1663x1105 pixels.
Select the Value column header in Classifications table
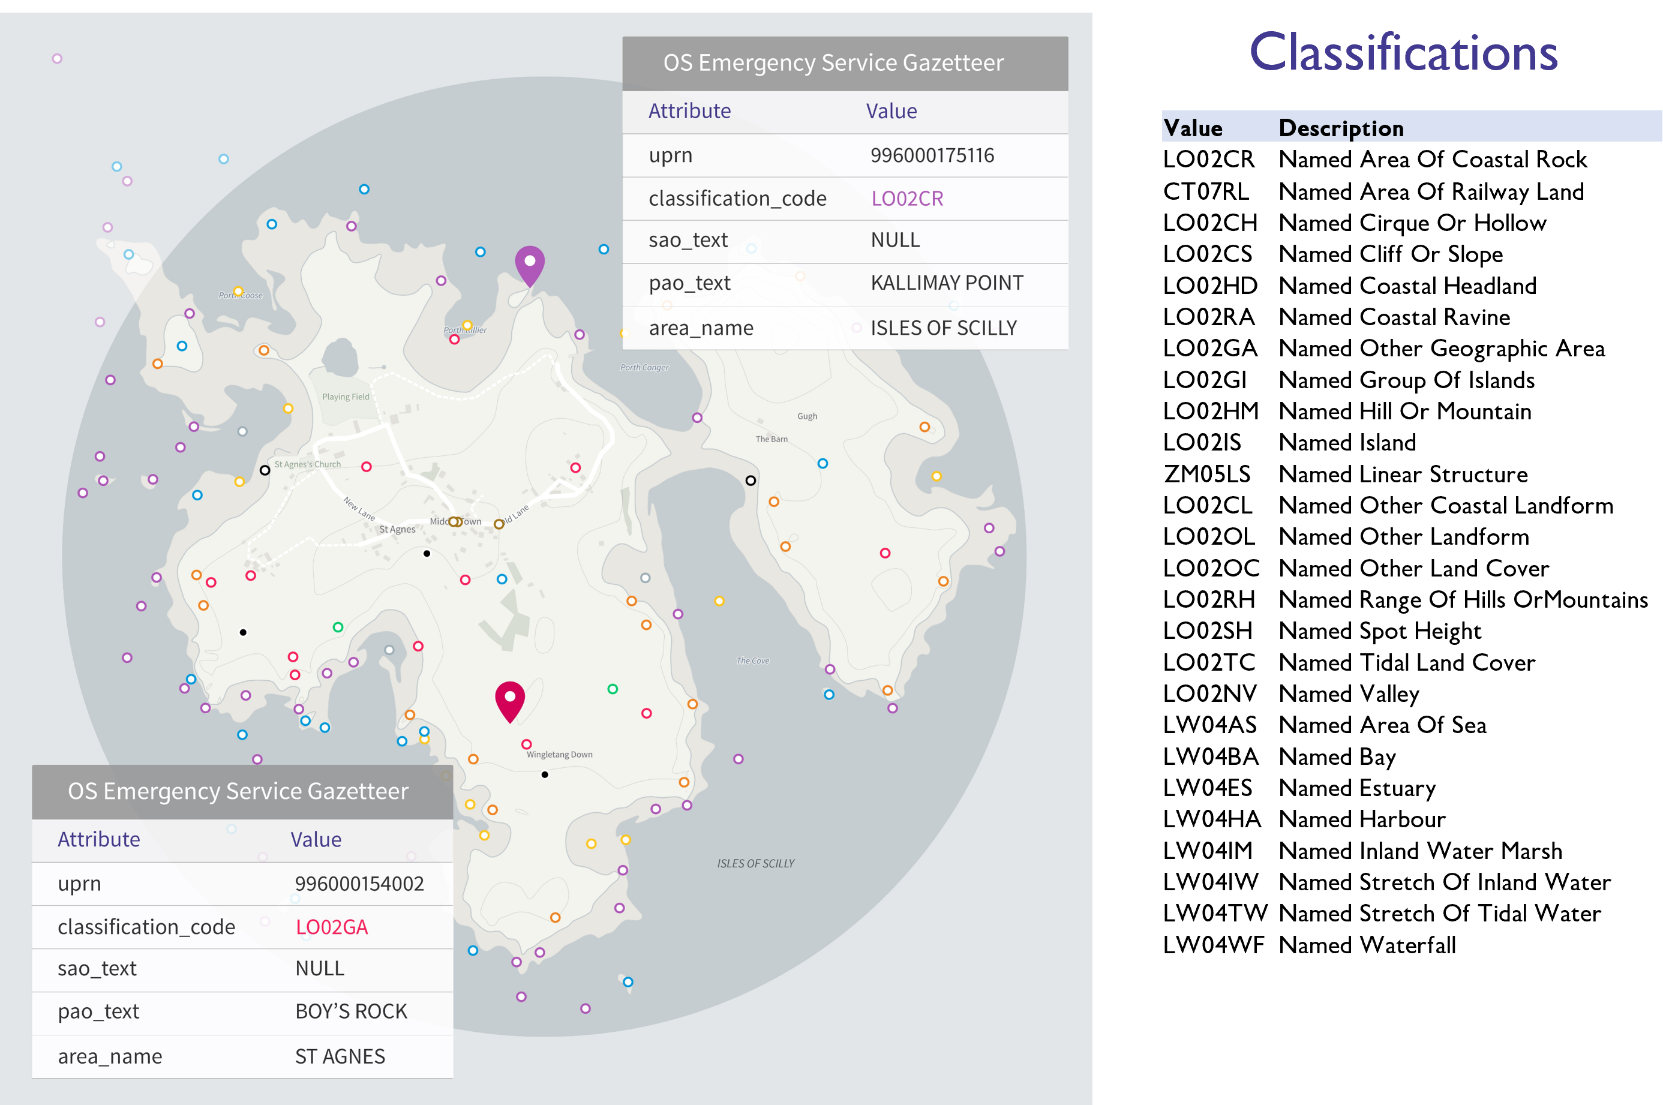click(x=1194, y=128)
